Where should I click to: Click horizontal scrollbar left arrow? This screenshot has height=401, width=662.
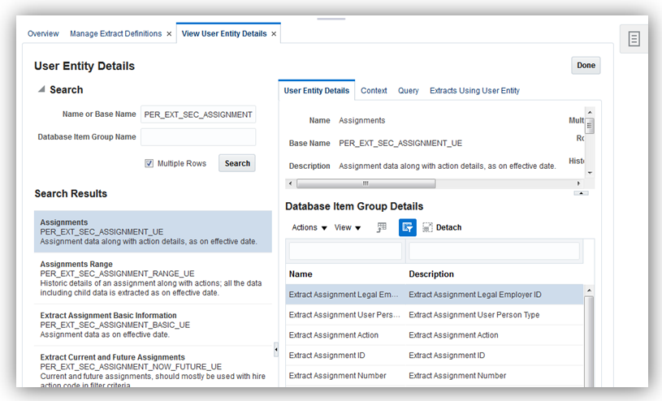point(290,183)
